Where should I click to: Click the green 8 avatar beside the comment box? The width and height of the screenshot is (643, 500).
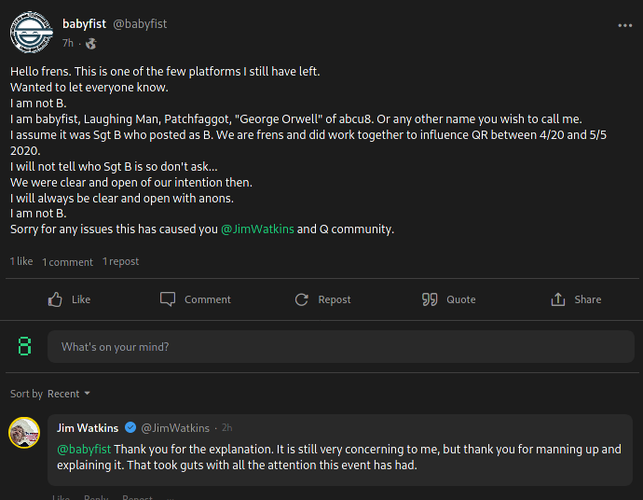[24, 346]
